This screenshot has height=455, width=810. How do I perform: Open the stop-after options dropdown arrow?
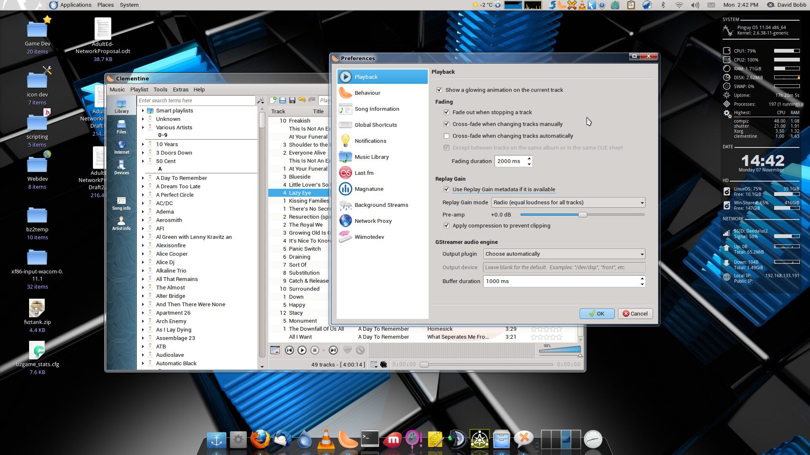(324, 351)
